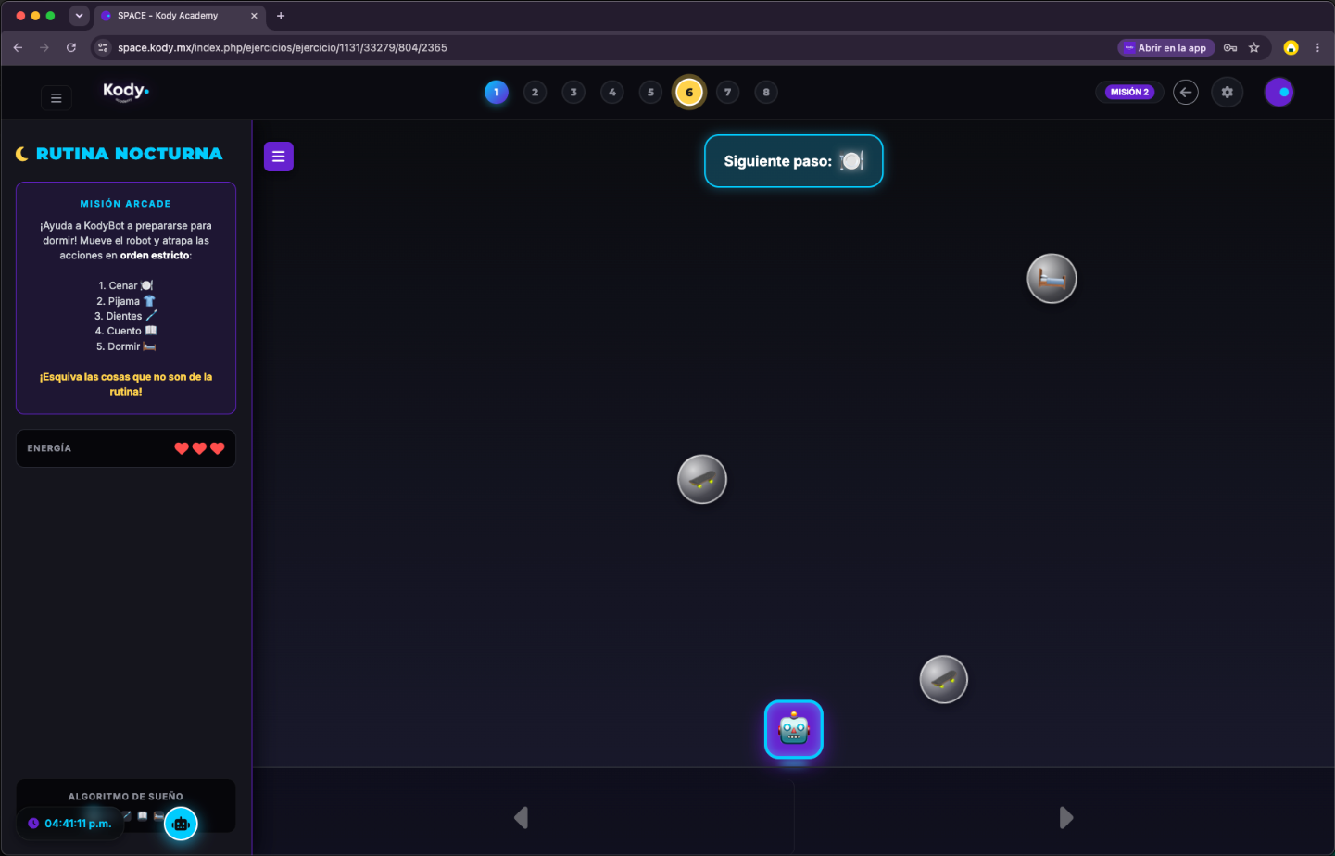The image size is (1335, 856).
Task: Go to exercise step 2
Action: (x=535, y=92)
